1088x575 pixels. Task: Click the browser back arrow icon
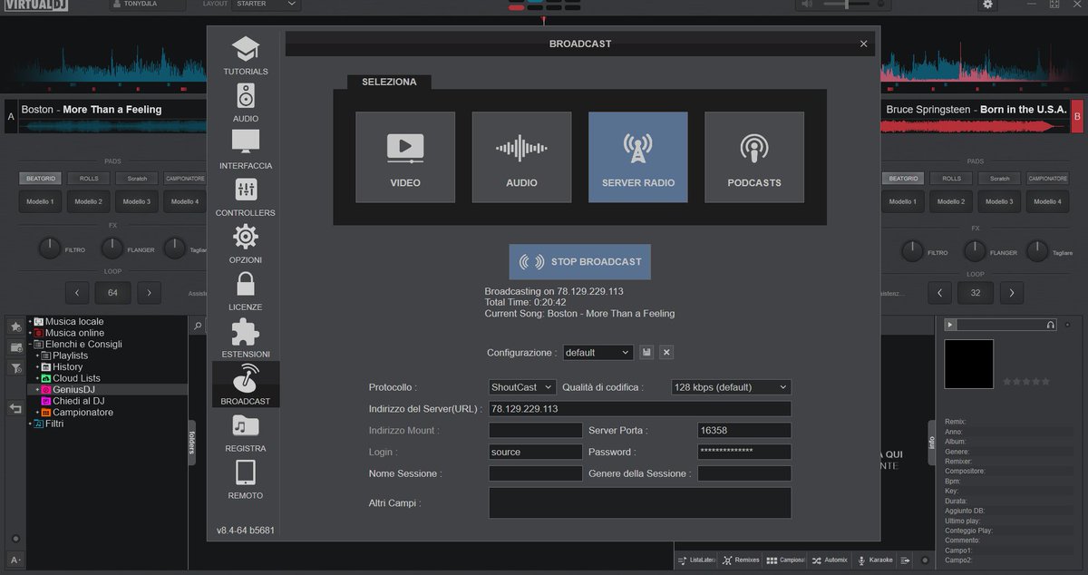[16, 409]
